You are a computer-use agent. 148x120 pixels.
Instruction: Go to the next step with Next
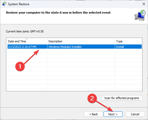click(x=113, y=114)
